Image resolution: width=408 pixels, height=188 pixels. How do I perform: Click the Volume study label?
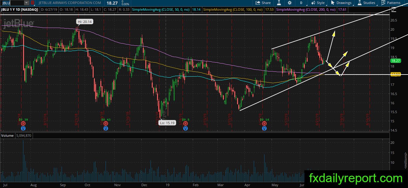coord(7,135)
